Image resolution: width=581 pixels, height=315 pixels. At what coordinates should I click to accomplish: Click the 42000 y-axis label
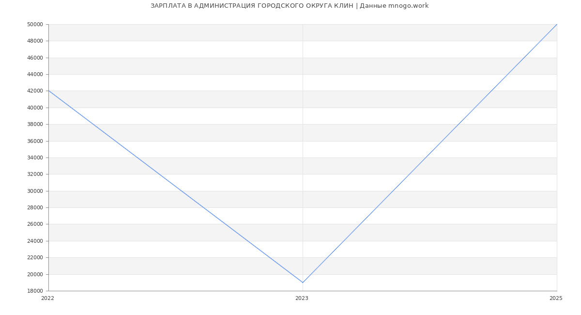tap(35, 91)
